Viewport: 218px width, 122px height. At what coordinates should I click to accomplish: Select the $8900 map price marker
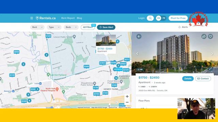pos(17,52)
